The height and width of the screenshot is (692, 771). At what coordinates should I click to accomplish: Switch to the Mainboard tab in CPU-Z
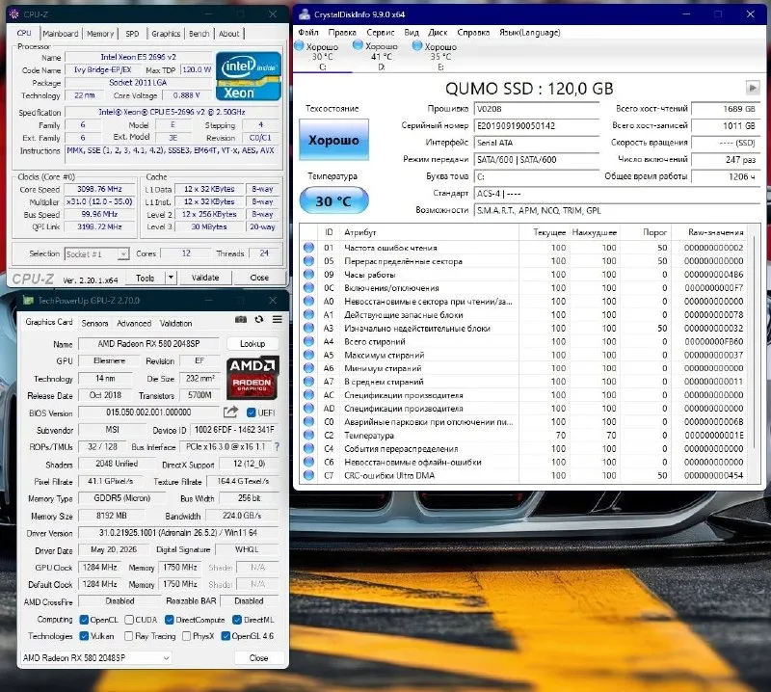coord(60,34)
